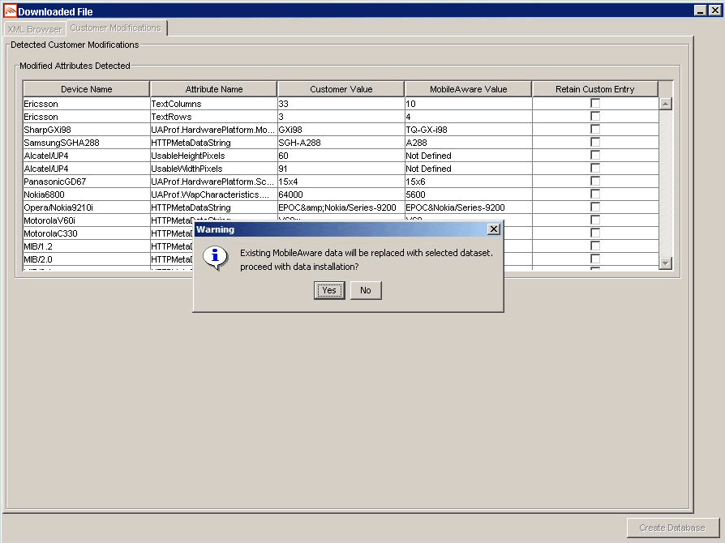Click the Attribute Name column header
This screenshot has height=543, width=725.
(x=213, y=89)
